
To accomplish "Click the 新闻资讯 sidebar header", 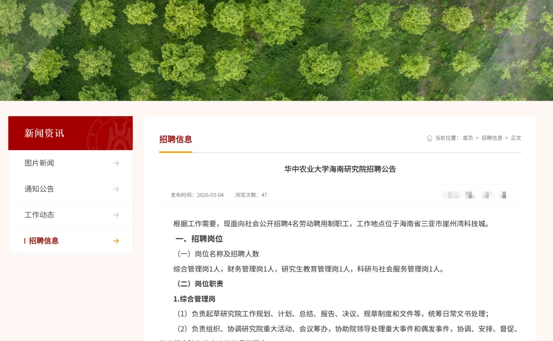I will coord(71,133).
